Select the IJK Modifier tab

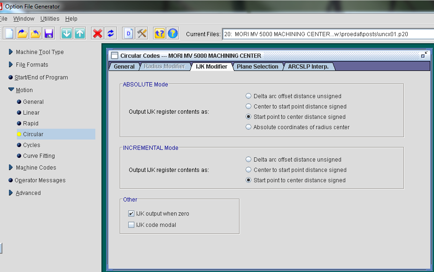pyautogui.click(x=211, y=66)
